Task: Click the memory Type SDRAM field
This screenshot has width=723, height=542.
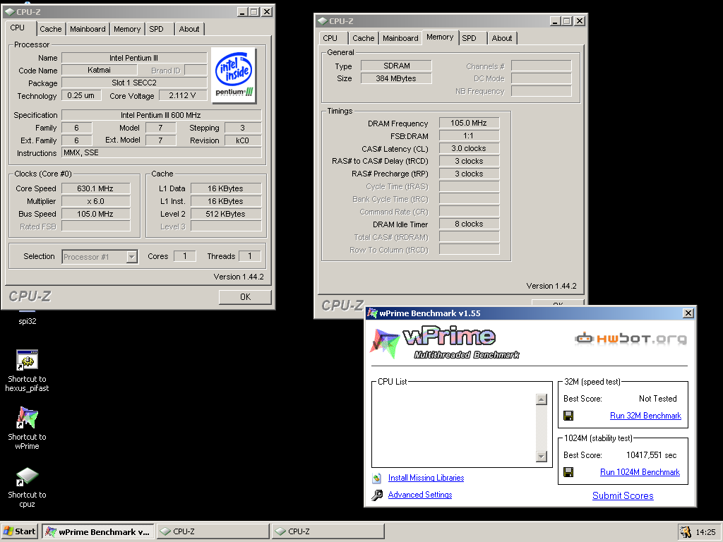Action: 395,66
